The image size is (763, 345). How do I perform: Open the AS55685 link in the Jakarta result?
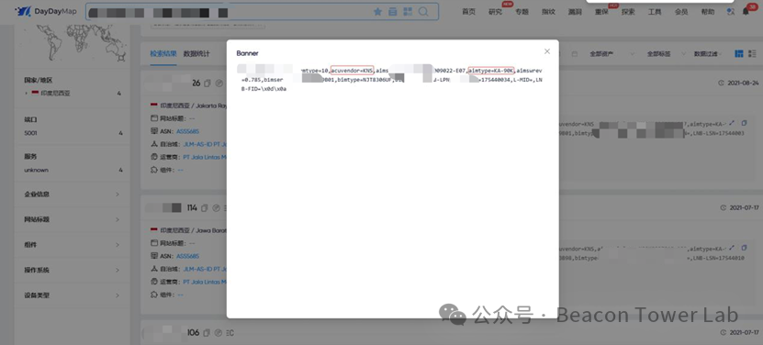click(187, 131)
